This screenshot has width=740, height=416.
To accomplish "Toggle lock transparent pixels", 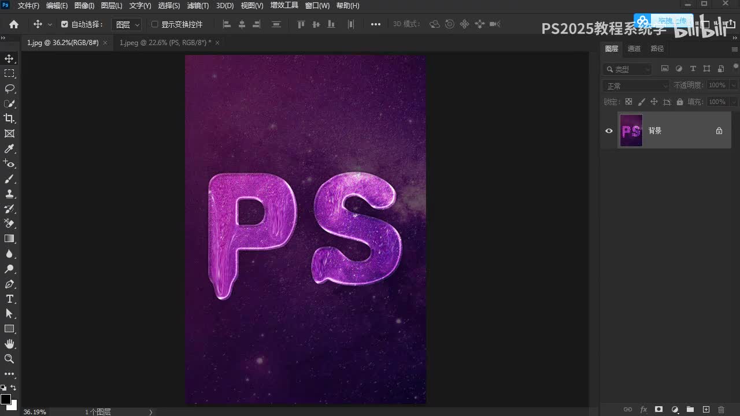I will pyautogui.click(x=628, y=102).
